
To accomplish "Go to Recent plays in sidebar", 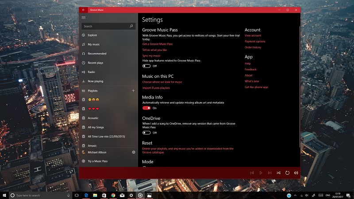I will (x=95, y=63).
